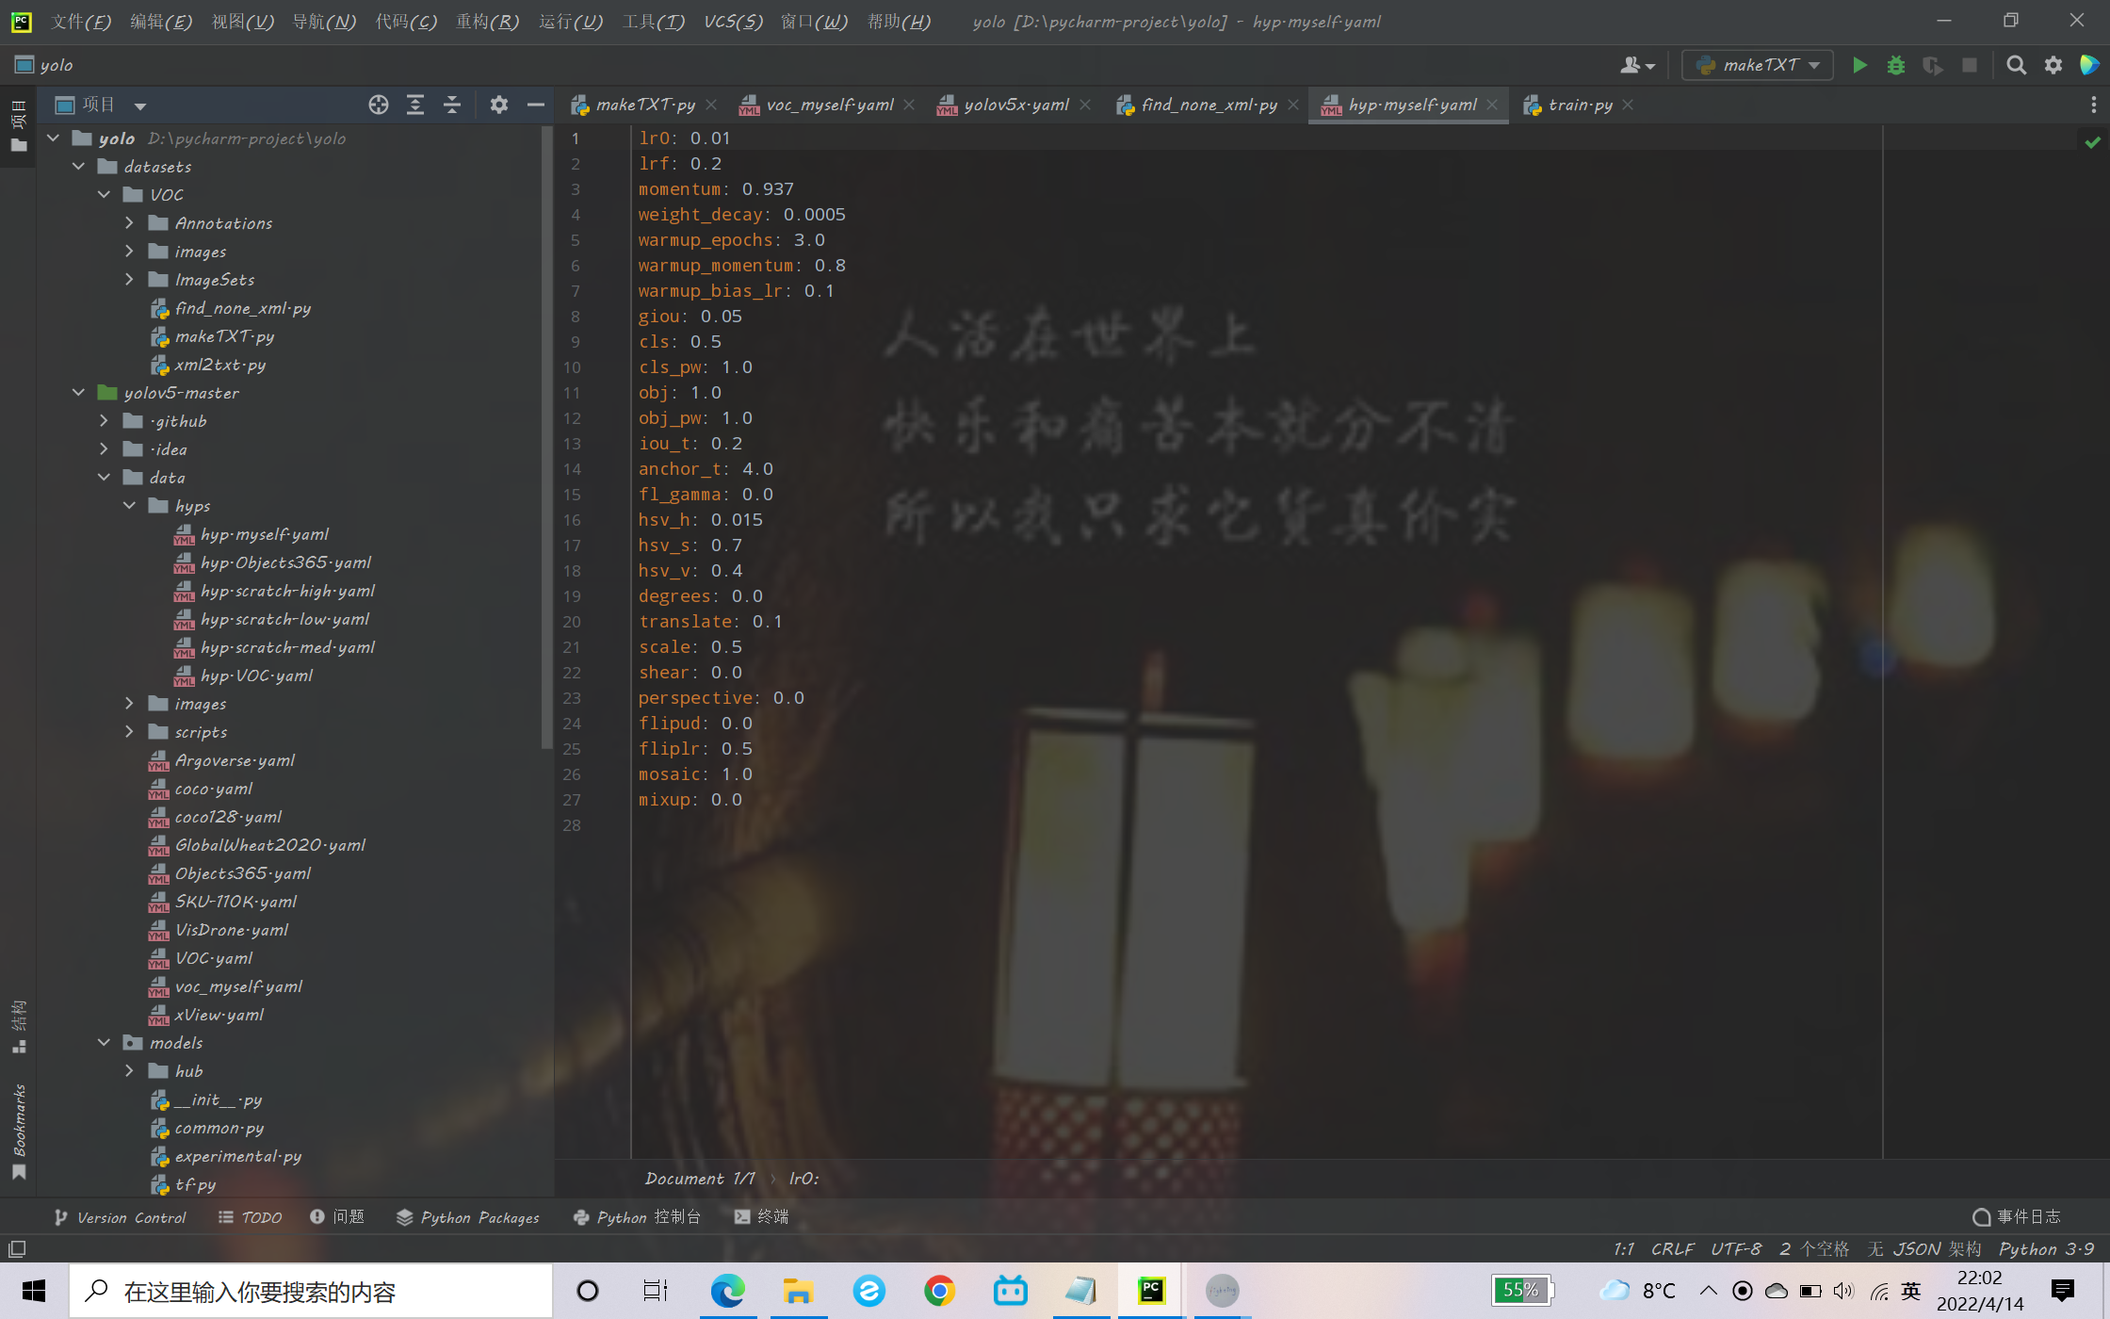Collapse the datasets folder
Viewport: 2110px width, 1319px height.
point(79,166)
